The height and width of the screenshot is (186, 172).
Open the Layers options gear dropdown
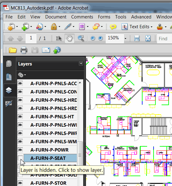22,75
